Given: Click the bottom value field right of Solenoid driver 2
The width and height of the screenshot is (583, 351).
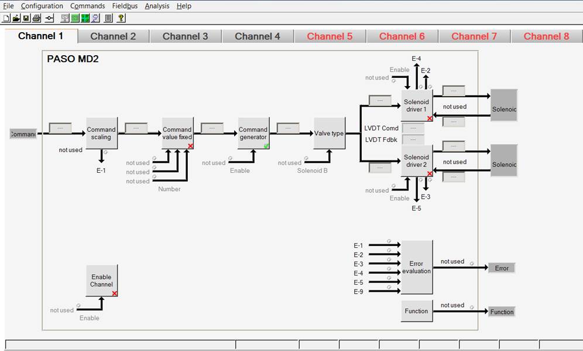Looking at the screenshot, I should click(454, 176).
